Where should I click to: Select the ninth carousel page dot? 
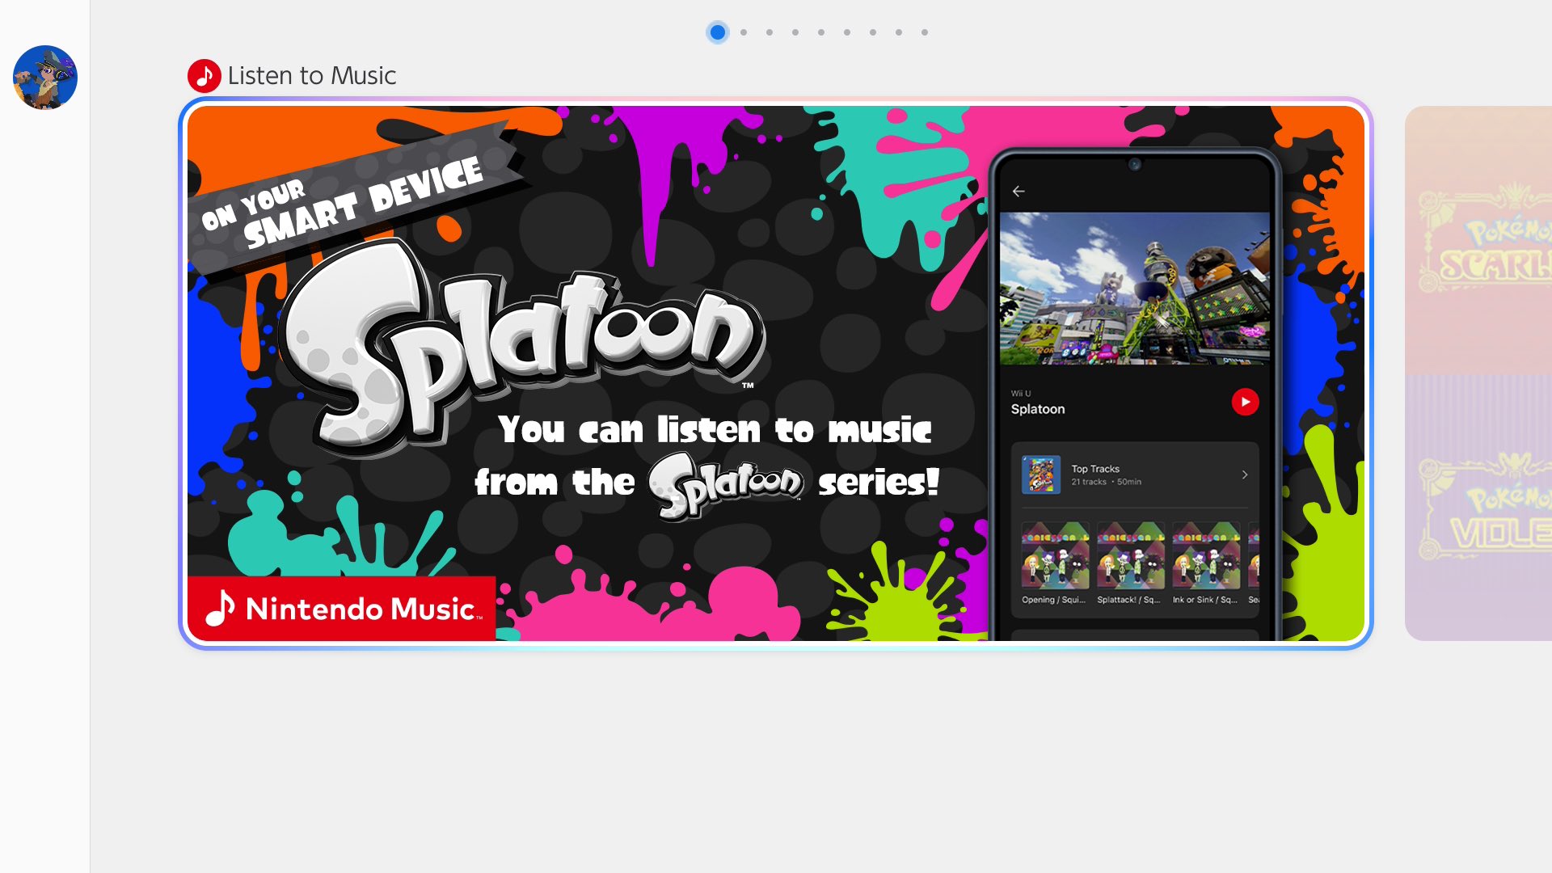[925, 32]
